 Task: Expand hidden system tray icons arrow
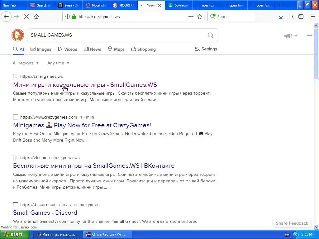(x=296, y=235)
